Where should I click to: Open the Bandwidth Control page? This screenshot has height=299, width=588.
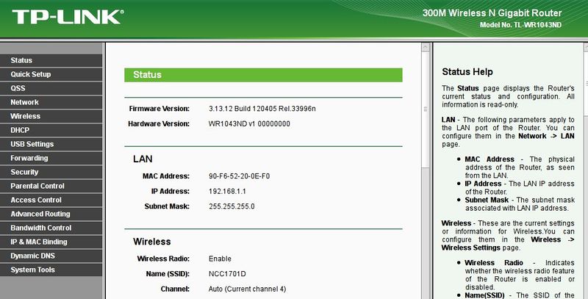pyautogui.click(x=41, y=228)
